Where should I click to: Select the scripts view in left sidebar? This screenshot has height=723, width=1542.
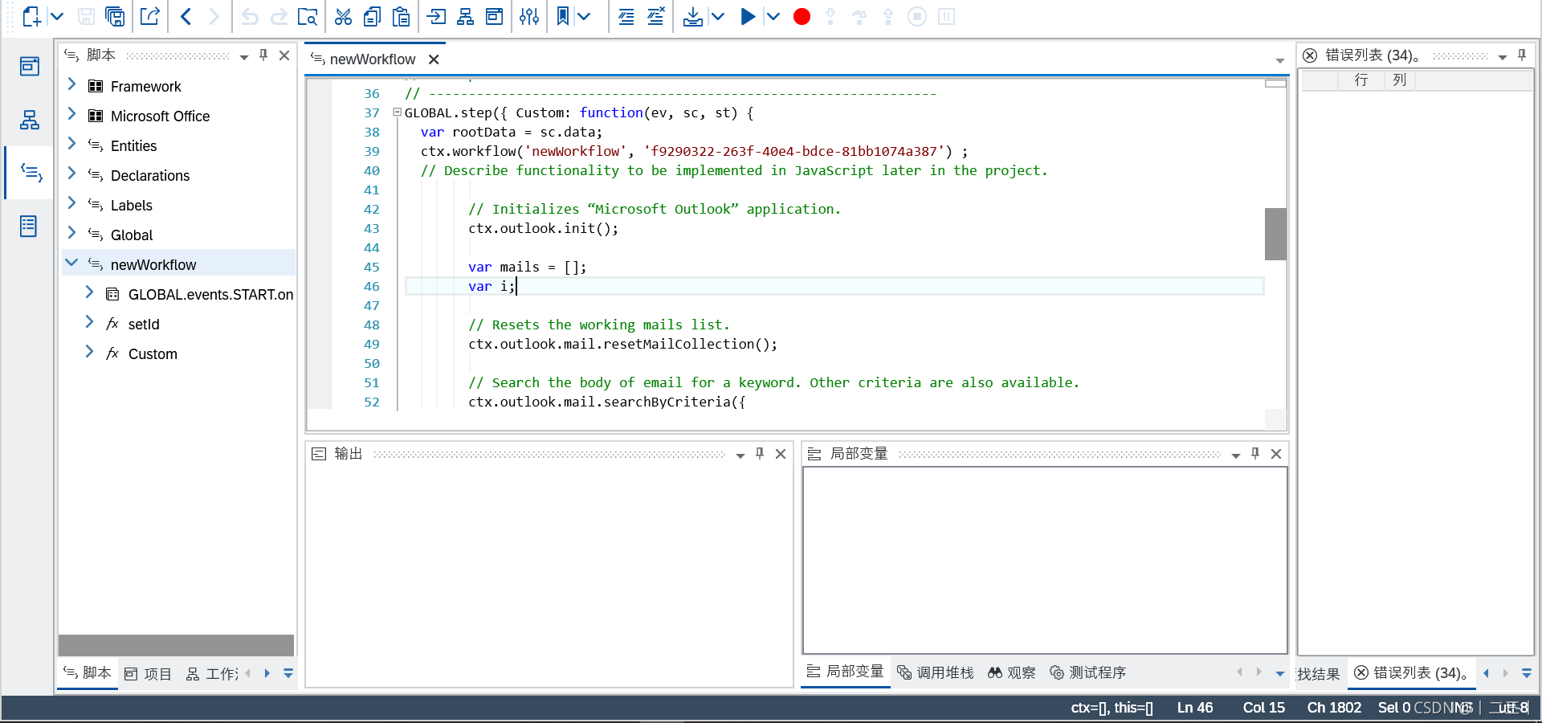31,172
